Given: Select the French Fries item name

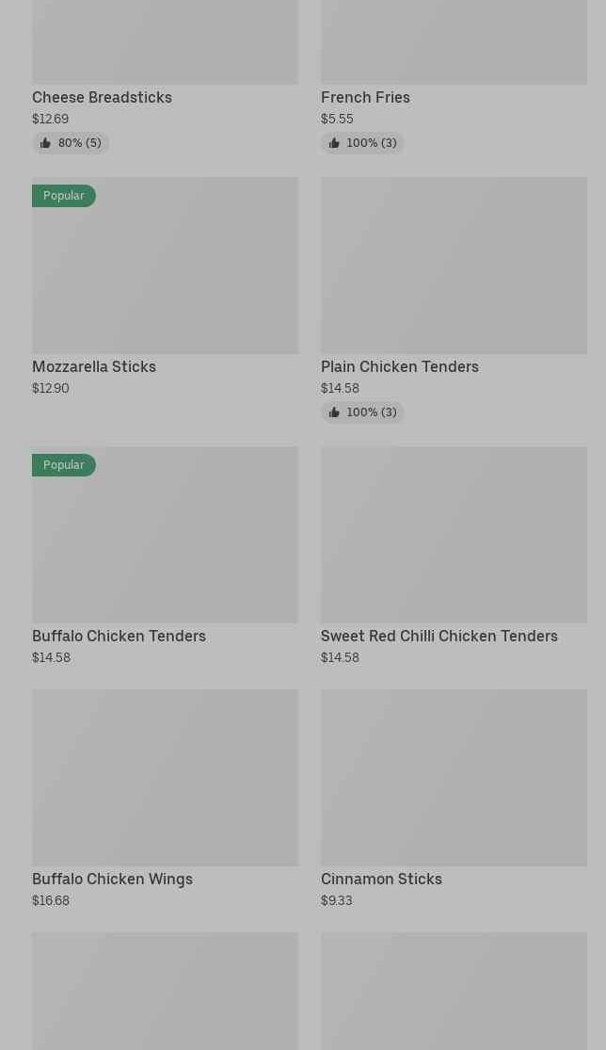Looking at the screenshot, I should click(365, 98).
